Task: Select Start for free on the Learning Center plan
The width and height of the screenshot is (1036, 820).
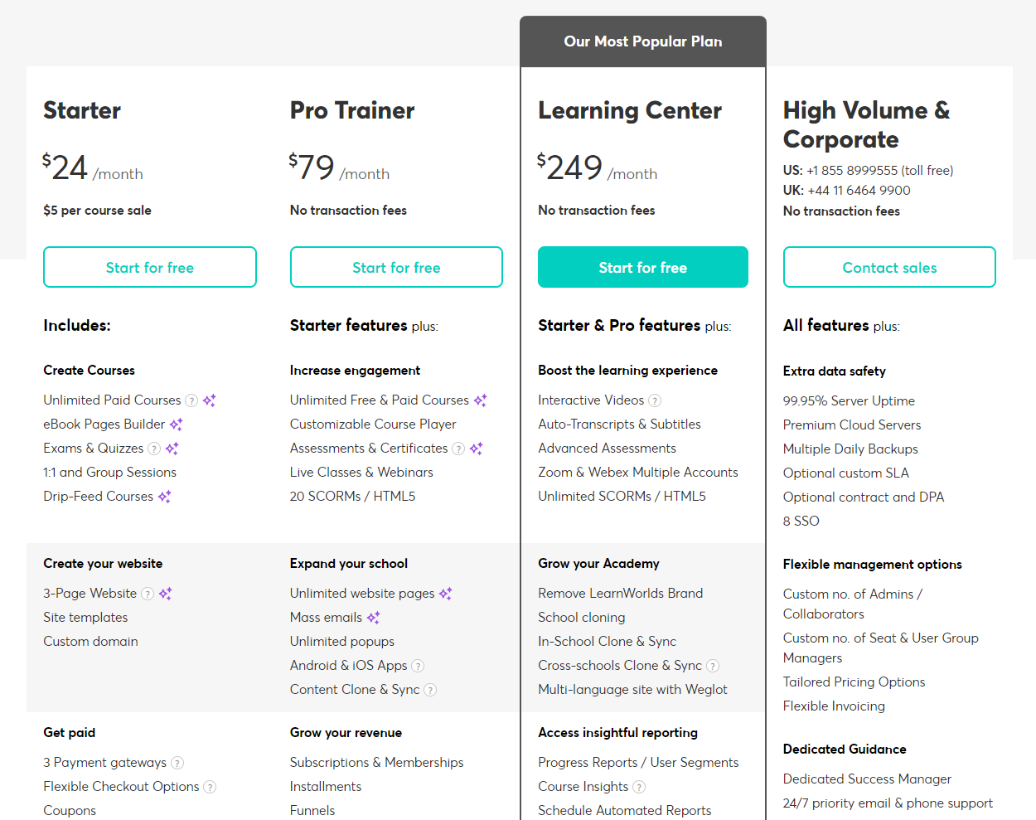Action: coord(643,267)
